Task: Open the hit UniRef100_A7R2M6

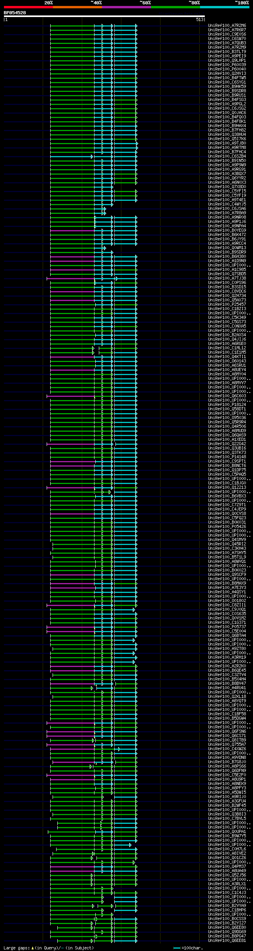Action: 227,25
